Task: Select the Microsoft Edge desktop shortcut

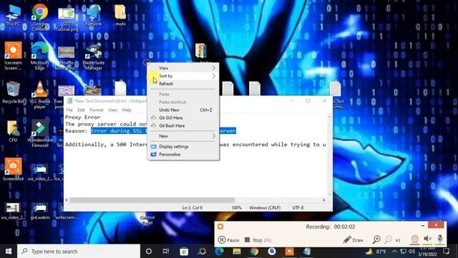Action: 40,56
